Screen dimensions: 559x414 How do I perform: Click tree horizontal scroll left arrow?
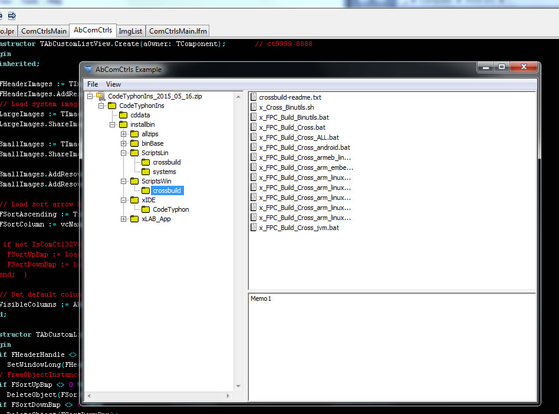[89, 396]
